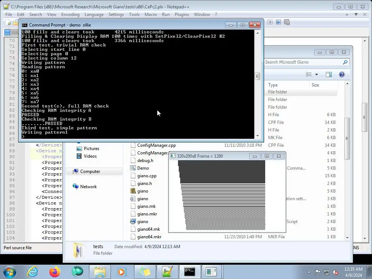Click the Sticky Notes taskbar icon

pos(145,272)
